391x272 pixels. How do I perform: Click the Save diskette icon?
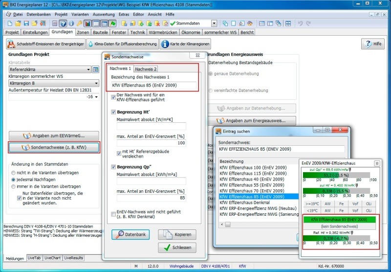click(26, 23)
